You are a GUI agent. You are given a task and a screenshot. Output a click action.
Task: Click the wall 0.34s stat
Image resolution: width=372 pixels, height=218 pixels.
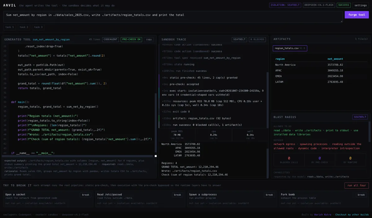250,135
